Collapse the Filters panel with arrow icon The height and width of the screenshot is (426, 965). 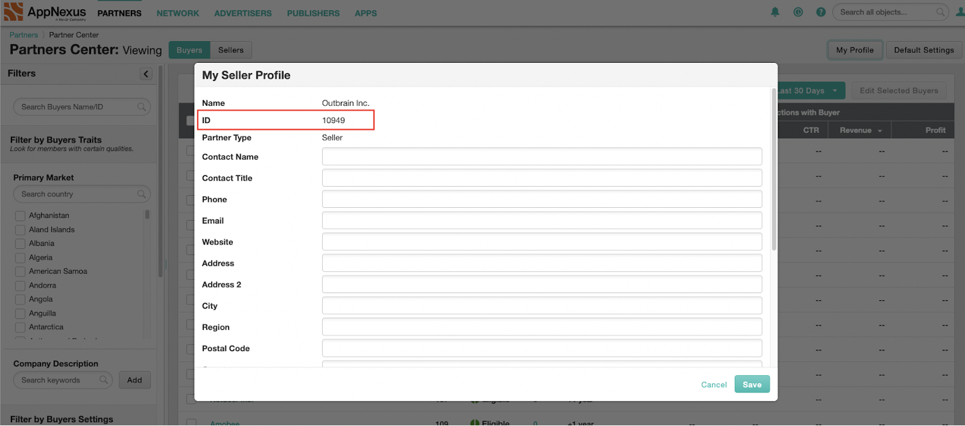click(x=146, y=74)
